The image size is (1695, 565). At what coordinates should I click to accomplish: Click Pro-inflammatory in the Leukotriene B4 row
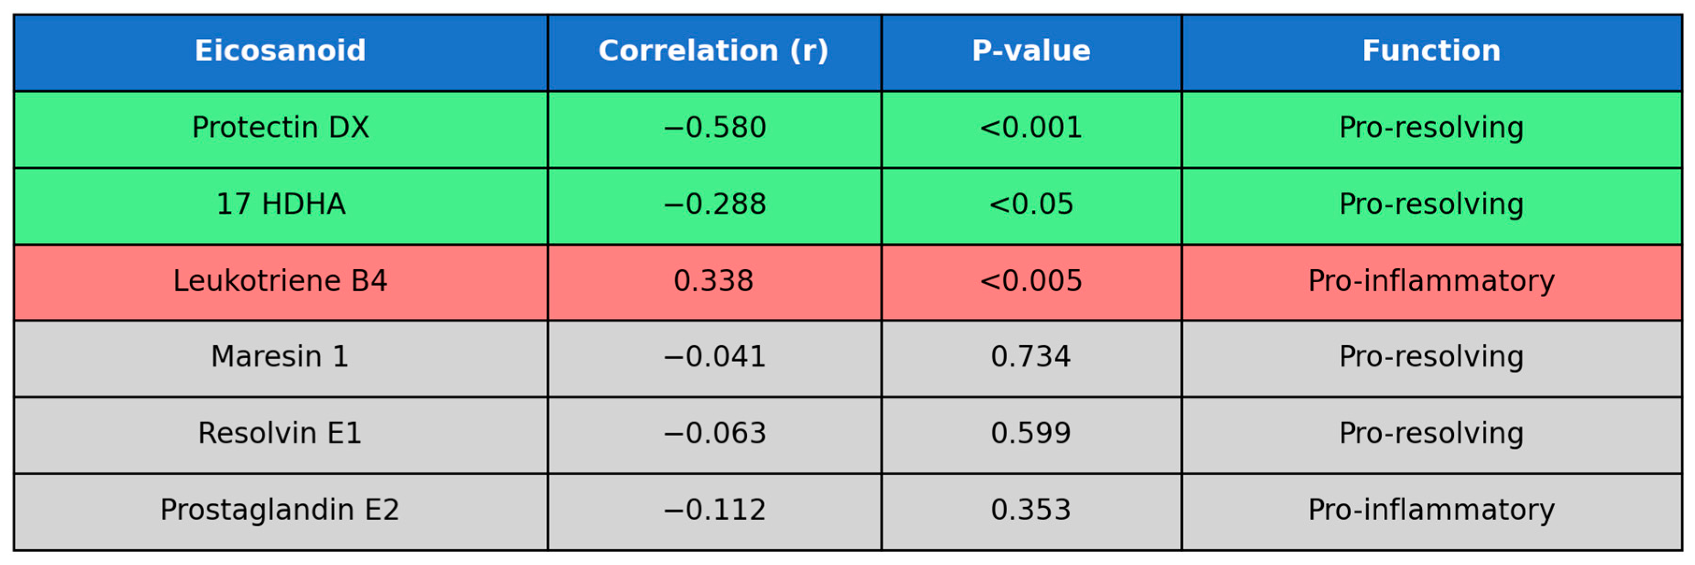click(1431, 281)
